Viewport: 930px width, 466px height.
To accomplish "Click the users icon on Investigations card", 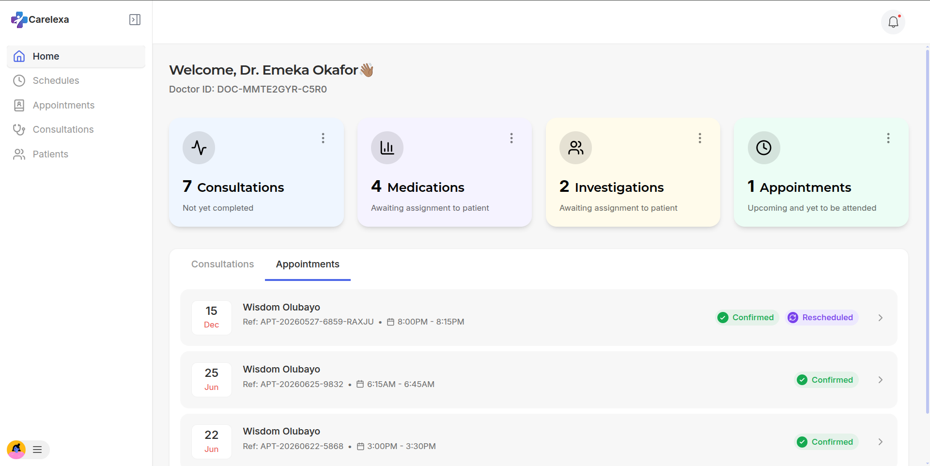I will (x=575, y=147).
